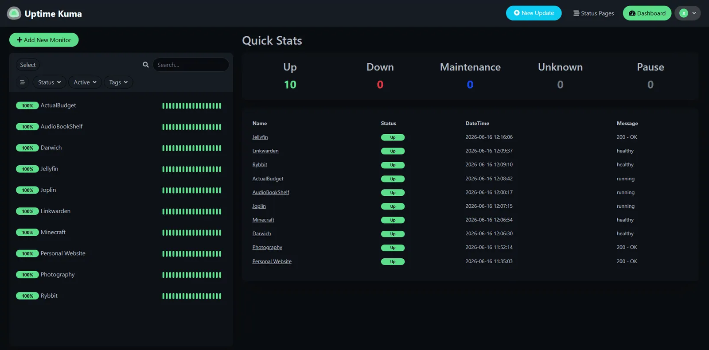The height and width of the screenshot is (350, 709).
Task: Click Up status badge in Minecraft row
Action: [393, 220]
